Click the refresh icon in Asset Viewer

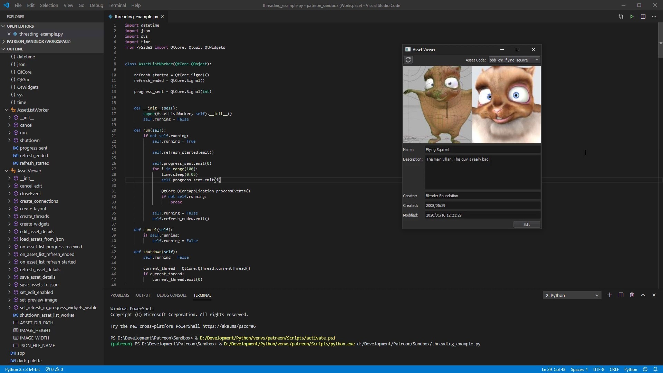click(408, 60)
